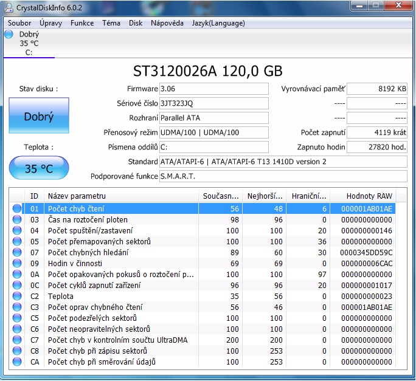The image size is (416, 381).
Task: Click the CrystalDiskInfo title bar icon
Action: click(9, 7)
